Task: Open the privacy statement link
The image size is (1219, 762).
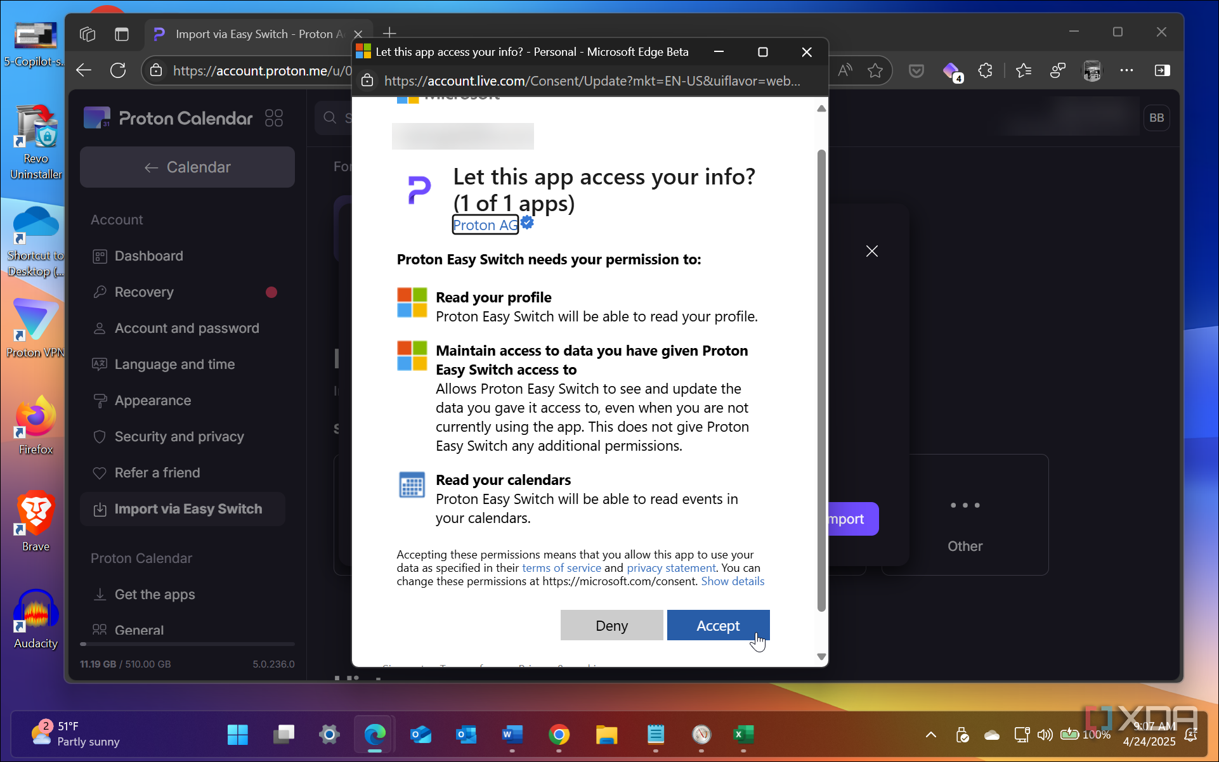Action: (671, 568)
